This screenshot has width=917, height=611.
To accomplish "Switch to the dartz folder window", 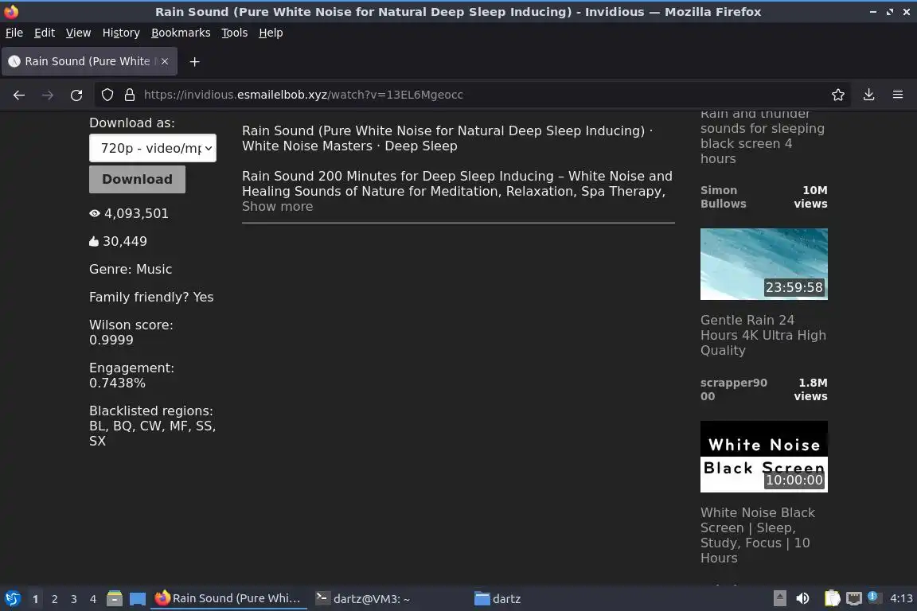I will [497, 599].
